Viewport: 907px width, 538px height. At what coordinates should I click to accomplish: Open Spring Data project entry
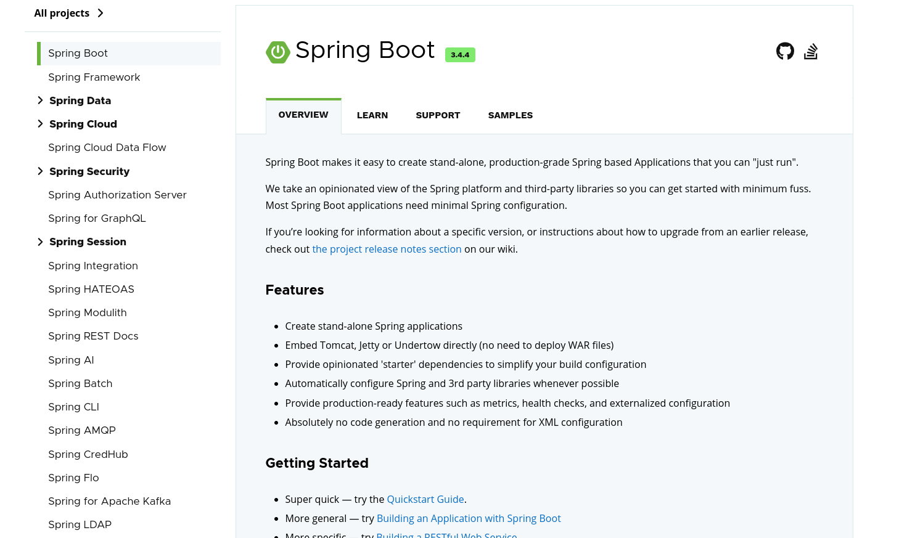click(80, 100)
